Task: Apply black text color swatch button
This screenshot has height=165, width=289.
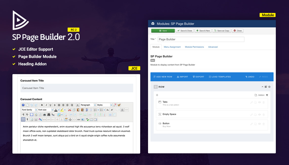Action: pos(56,110)
